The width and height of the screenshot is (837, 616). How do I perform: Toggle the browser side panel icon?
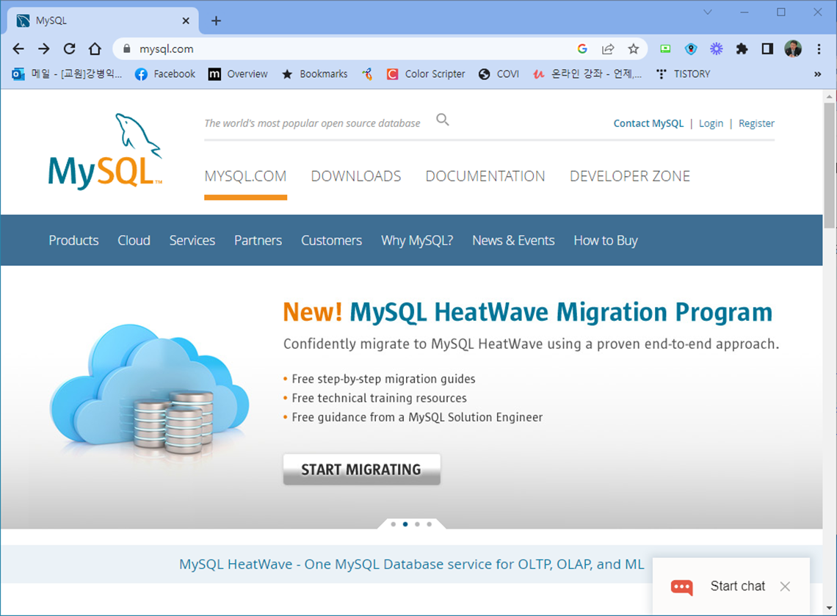coord(767,49)
